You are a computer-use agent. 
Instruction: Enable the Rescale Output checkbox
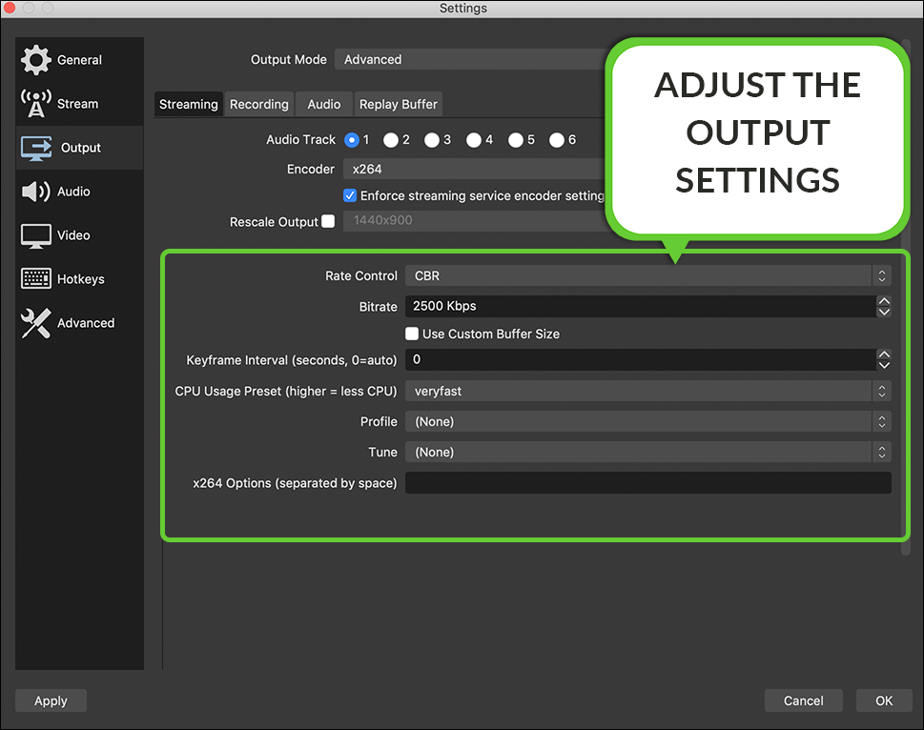click(328, 221)
